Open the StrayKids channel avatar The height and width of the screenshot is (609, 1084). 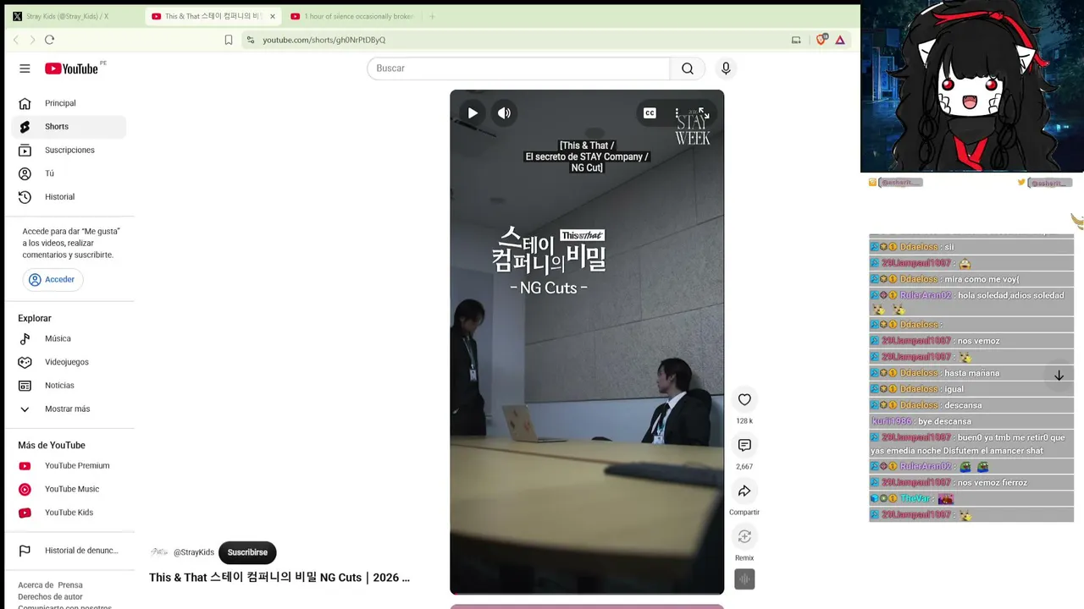[158, 552]
